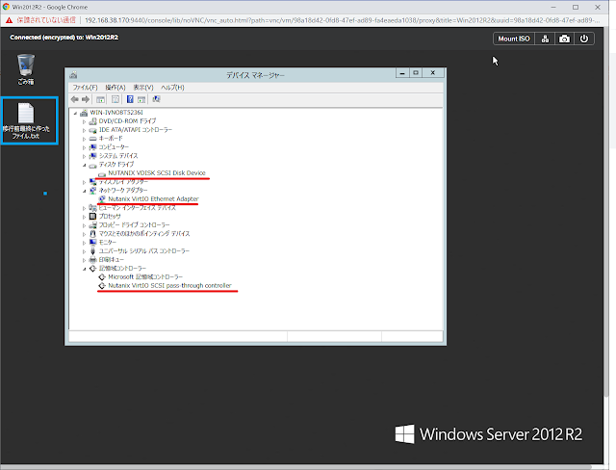The width and height of the screenshot is (616, 470).
Task: Click the power icon in the console bar
Action: click(584, 39)
